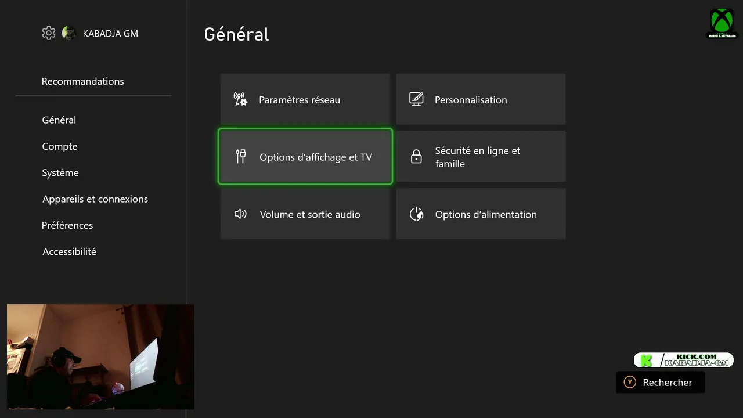Click the Y button search icon
The height and width of the screenshot is (418, 743).
[630, 382]
